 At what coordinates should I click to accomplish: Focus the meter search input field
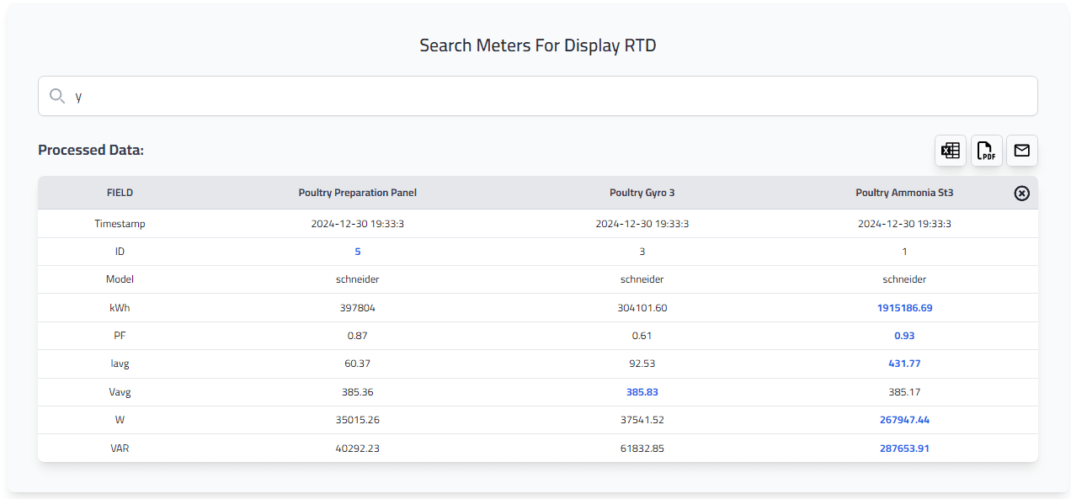click(x=538, y=96)
